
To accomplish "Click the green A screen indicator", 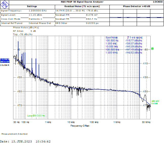I will pyautogui.click(x=152, y=49).
